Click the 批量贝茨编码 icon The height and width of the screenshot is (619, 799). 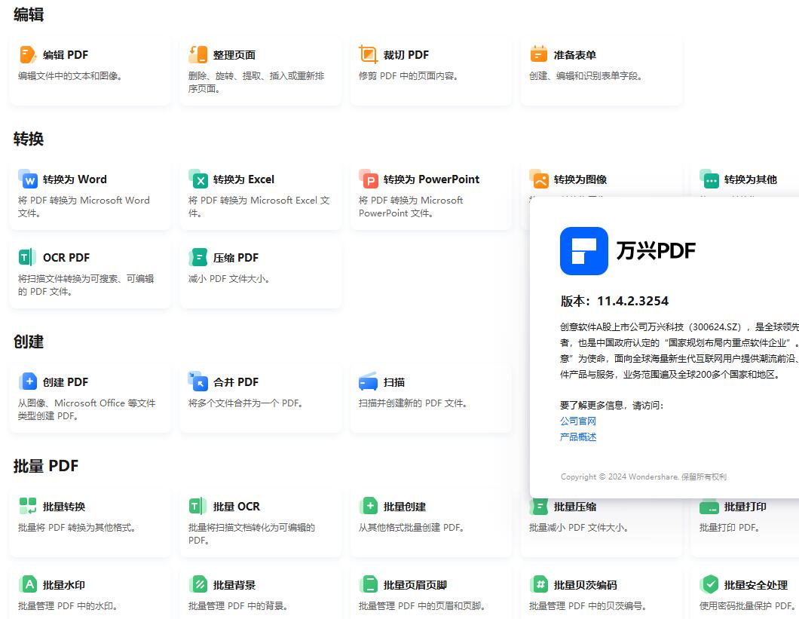pyautogui.click(x=539, y=584)
